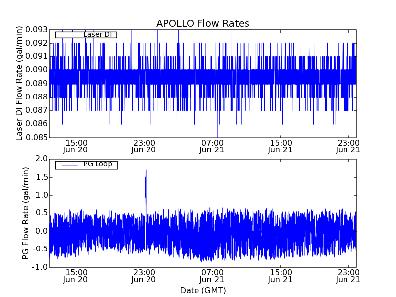Click the 0.089 y-axis tick value
396x297 pixels.
36,83
